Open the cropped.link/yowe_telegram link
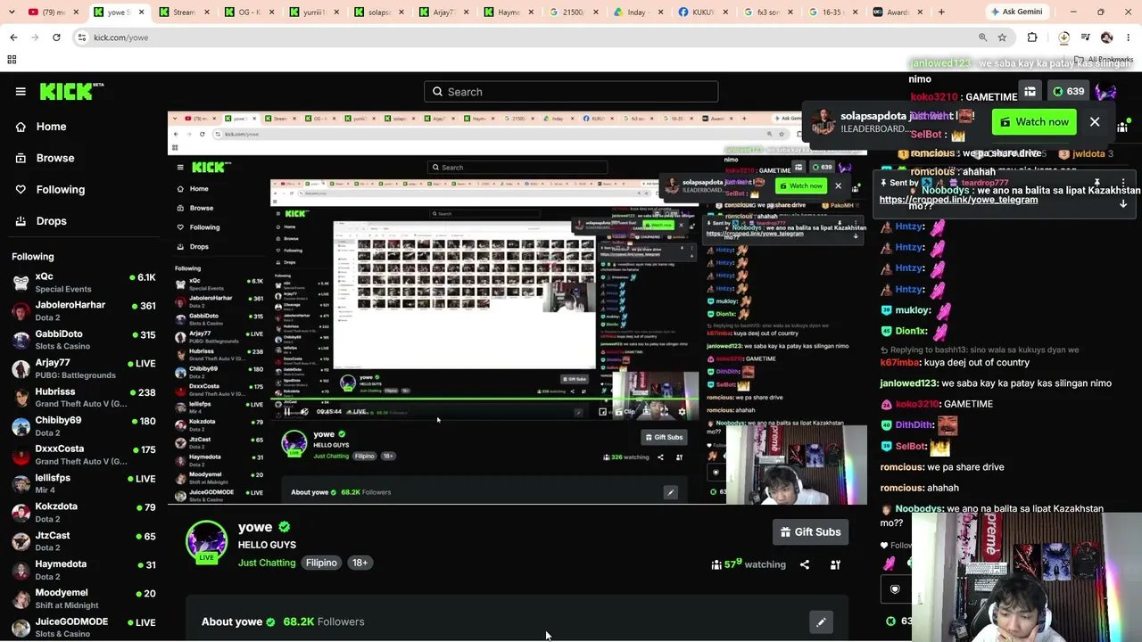Viewport: 1142px width, 642px height. tap(958, 200)
